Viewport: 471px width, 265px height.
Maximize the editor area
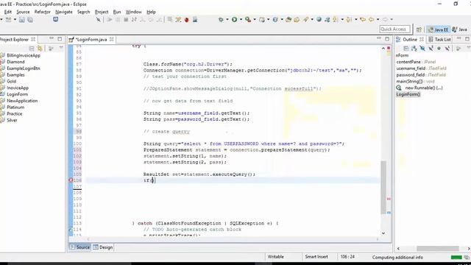click(387, 39)
